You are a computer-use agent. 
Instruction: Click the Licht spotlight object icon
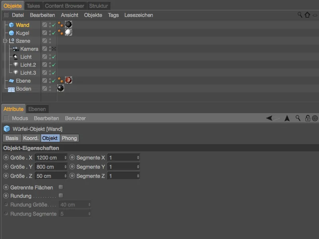16,57
